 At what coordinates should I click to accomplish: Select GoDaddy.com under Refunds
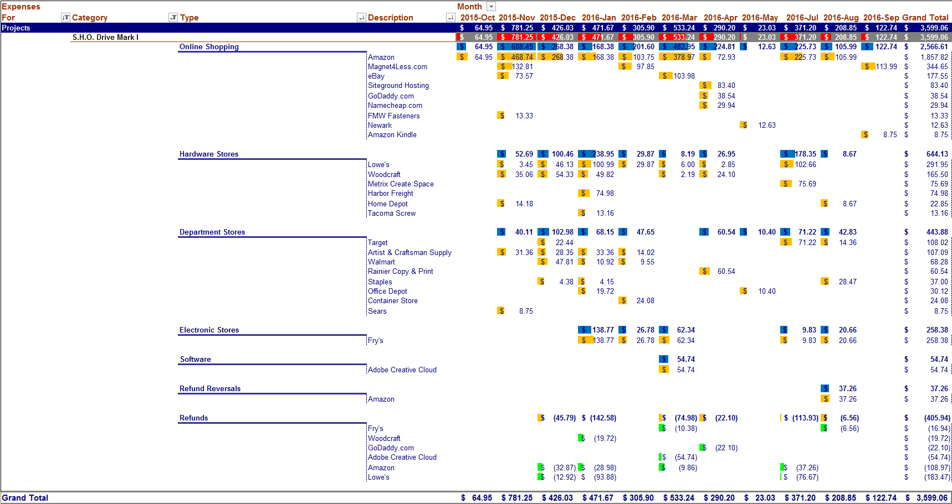[x=391, y=448]
